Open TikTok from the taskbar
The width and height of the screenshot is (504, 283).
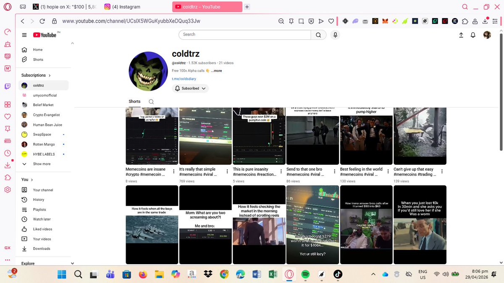[338, 274]
